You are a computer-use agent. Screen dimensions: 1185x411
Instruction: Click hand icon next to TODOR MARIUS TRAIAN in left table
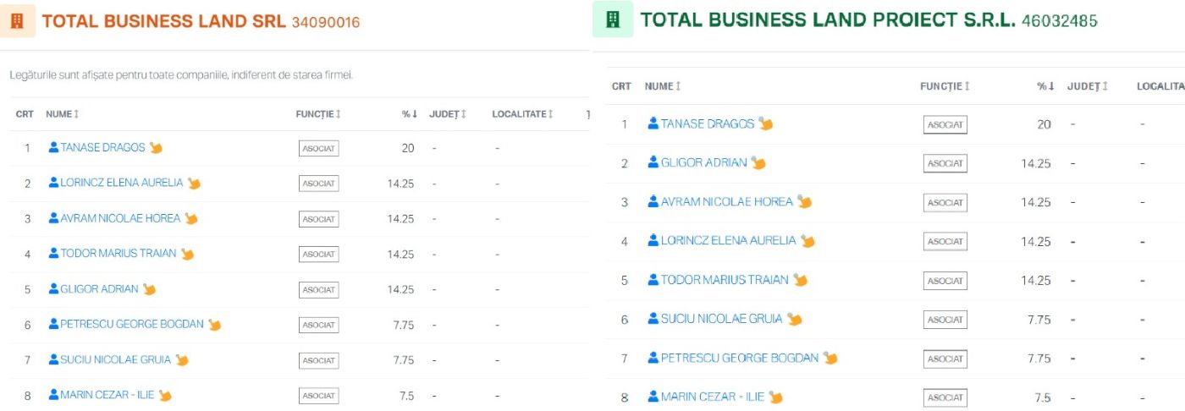click(187, 254)
